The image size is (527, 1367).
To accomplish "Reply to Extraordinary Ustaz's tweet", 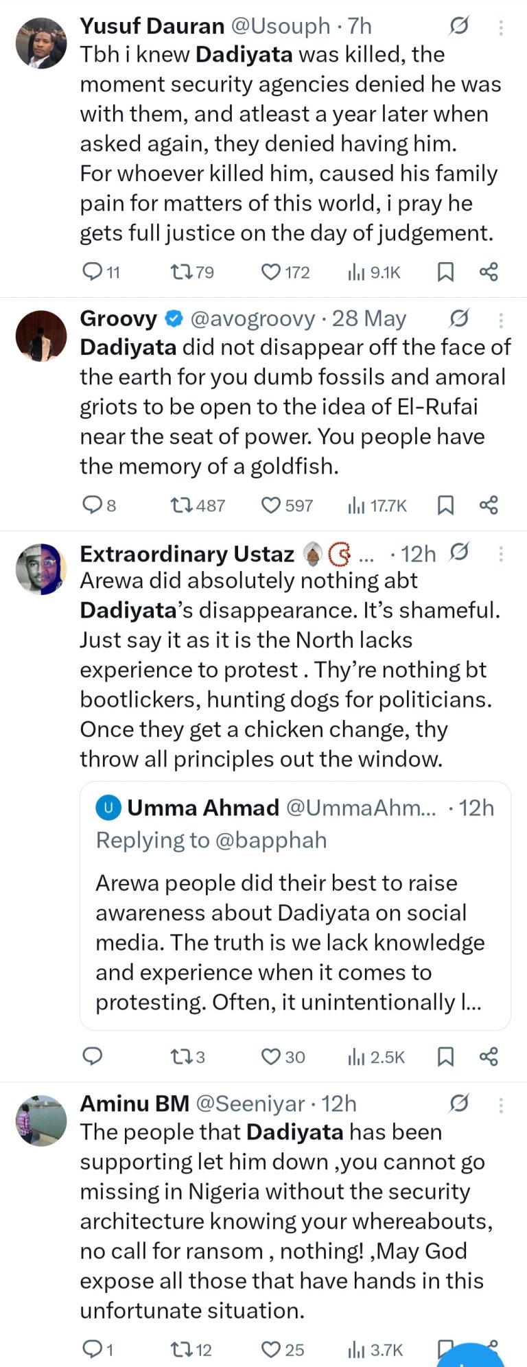I will tap(92, 1057).
